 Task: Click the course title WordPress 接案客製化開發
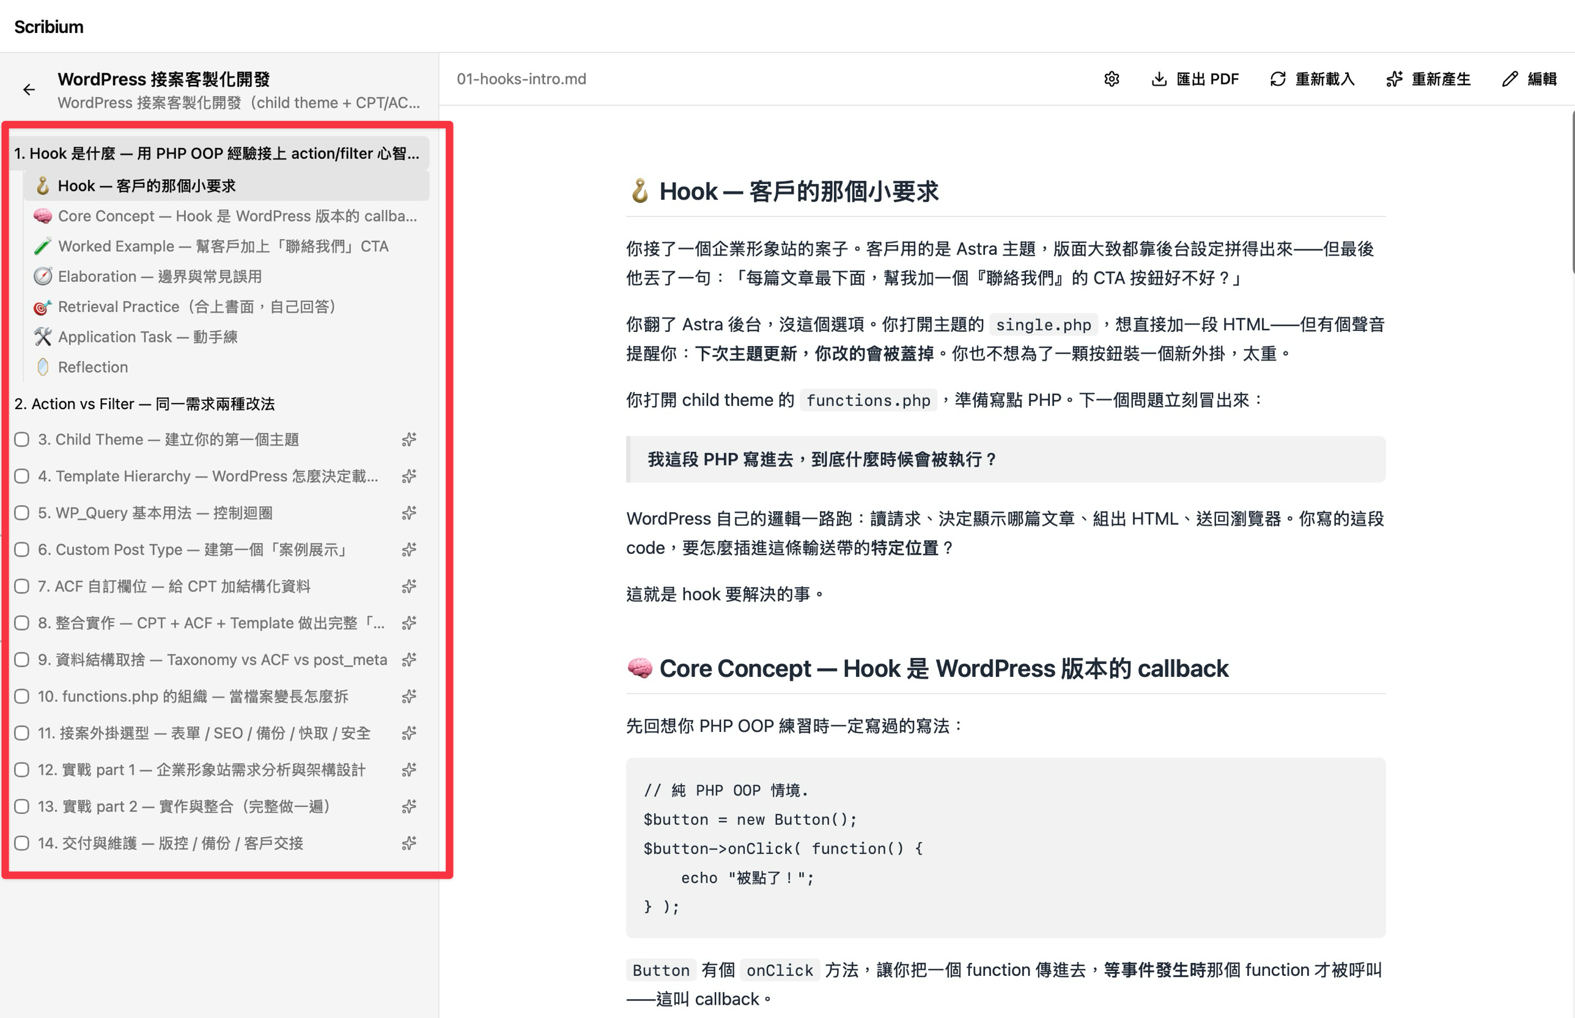coord(164,79)
